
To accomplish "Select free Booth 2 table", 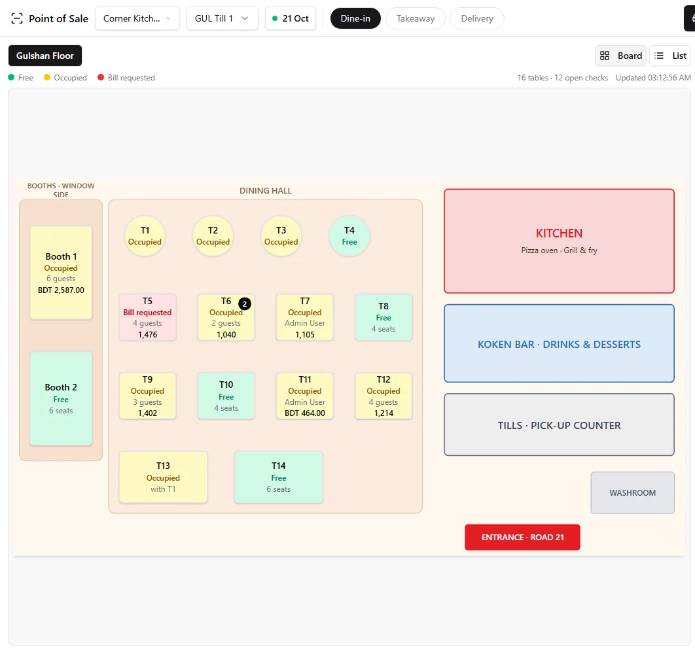I will pyautogui.click(x=61, y=398).
